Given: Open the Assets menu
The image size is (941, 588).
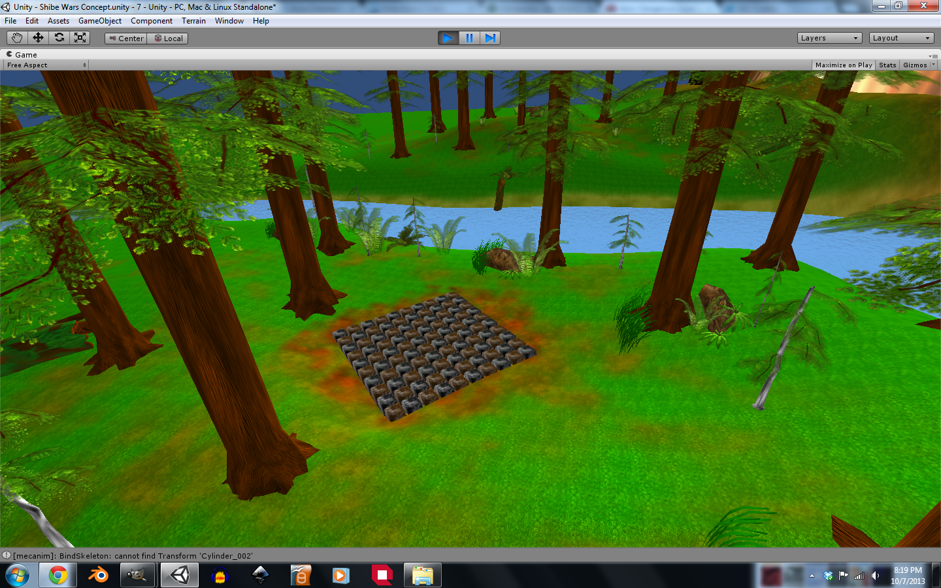Looking at the screenshot, I should [x=58, y=21].
